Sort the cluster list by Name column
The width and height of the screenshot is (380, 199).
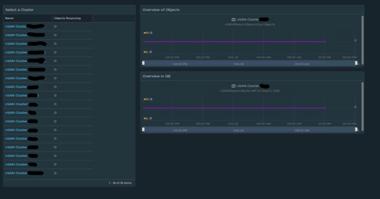(x=9, y=18)
